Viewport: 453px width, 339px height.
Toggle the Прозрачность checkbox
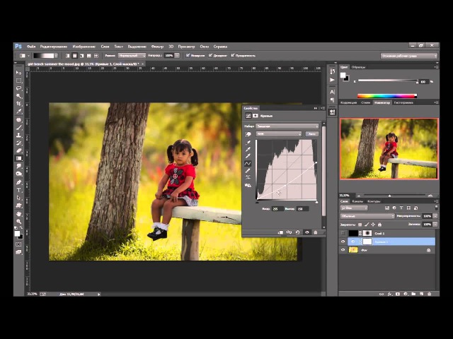click(x=233, y=55)
